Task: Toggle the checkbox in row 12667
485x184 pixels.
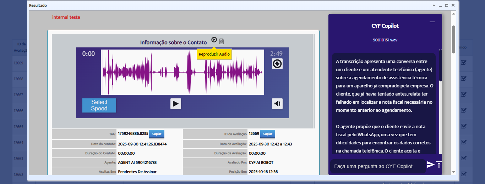Action: 464,94
